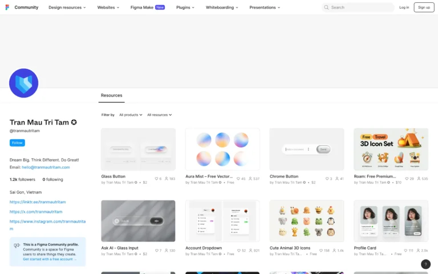Click users icon on Profile Card
Image resolution: width=438 pixels, height=274 pixels.
(x=418, y=251)
